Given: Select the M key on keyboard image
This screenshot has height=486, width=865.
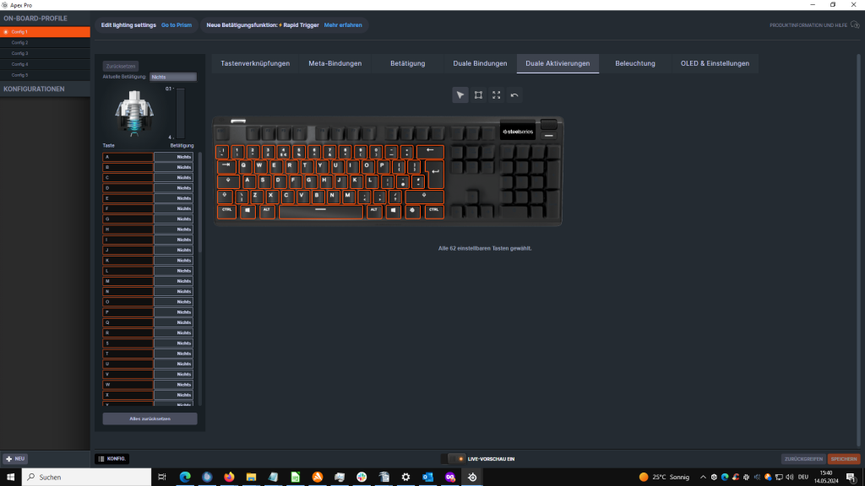Looking at the screenshot, I should (x=347, y=196).
